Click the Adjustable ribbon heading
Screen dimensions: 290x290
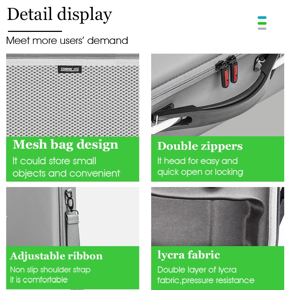(56, 256)
